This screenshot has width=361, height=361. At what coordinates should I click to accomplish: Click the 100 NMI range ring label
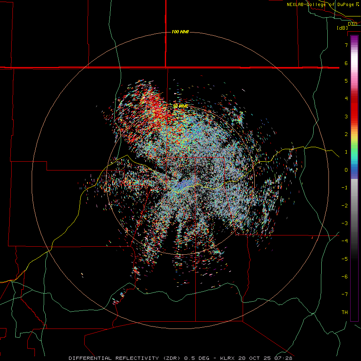click(x=180, y=32)
